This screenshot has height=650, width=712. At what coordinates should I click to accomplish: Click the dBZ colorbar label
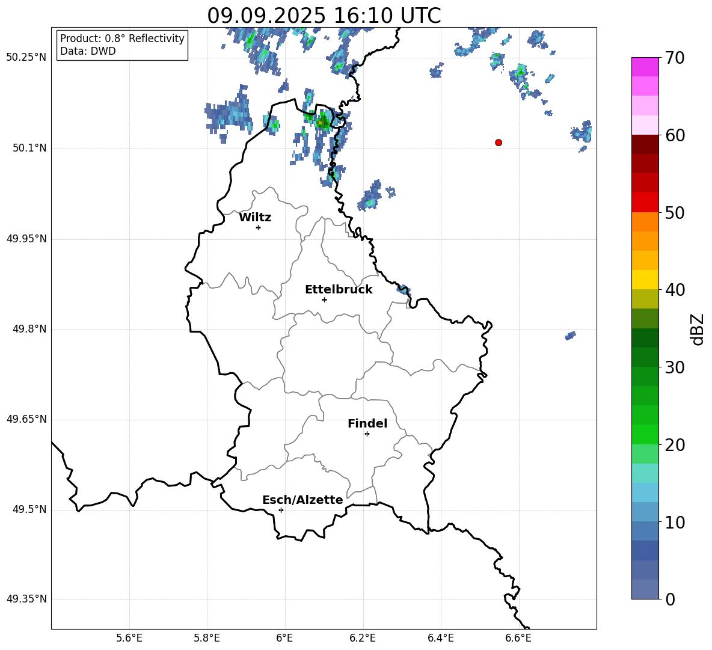[698, 329]
